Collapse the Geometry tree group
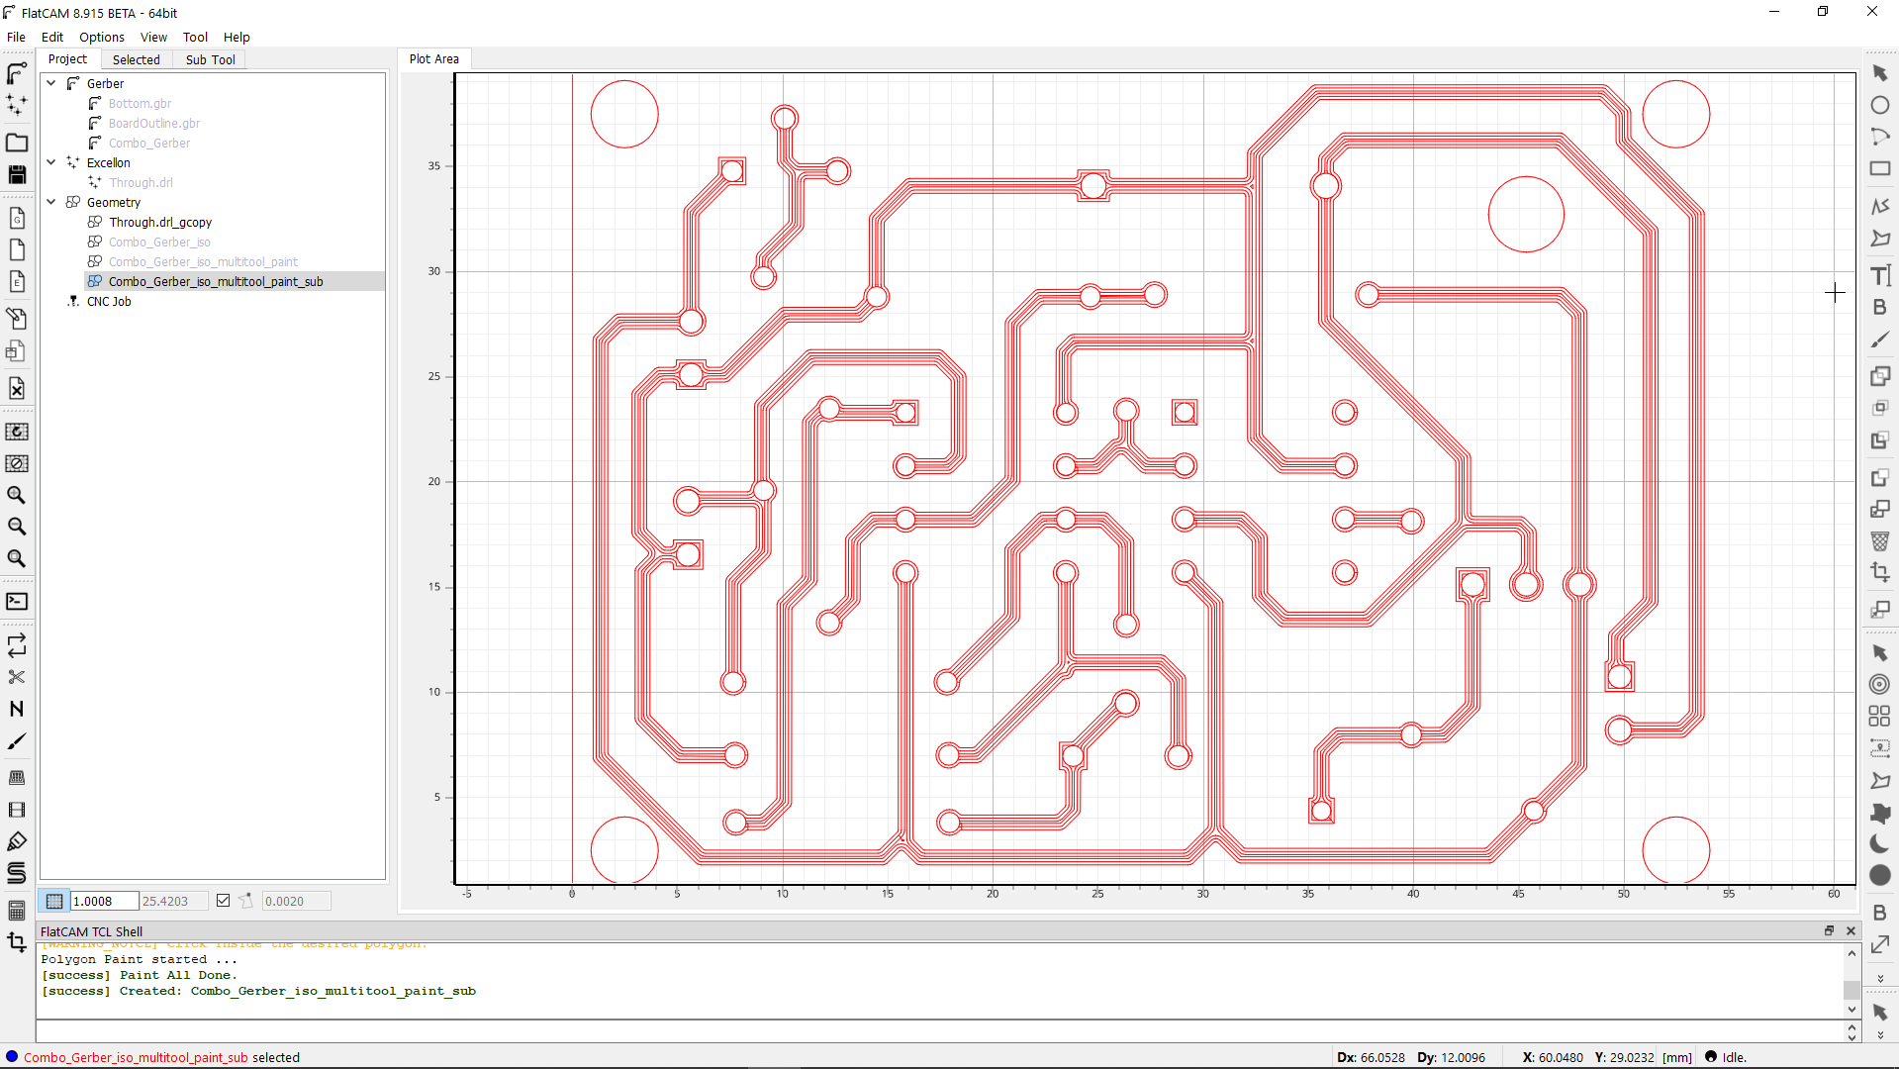 pyautogui.click(x=51, y=202)
